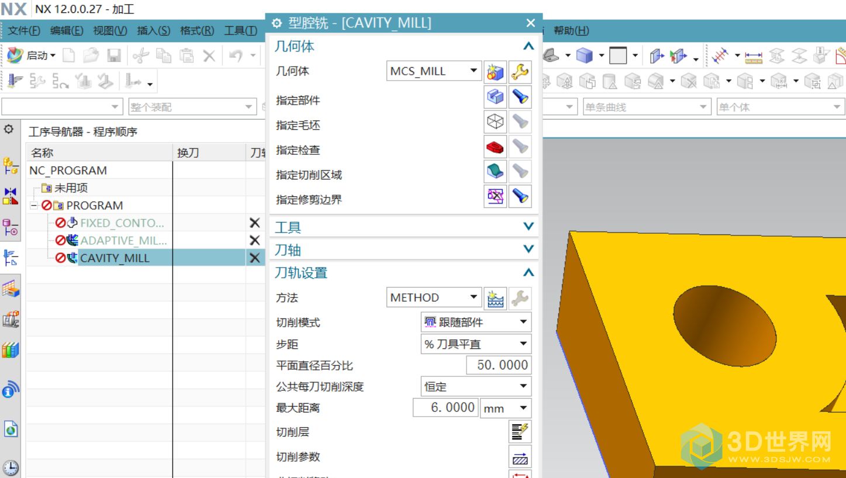The width and height of the screenshot is (846, 478).
Task: Open the 单条曲线 curve rule dropdown
Action: point(647,107)
